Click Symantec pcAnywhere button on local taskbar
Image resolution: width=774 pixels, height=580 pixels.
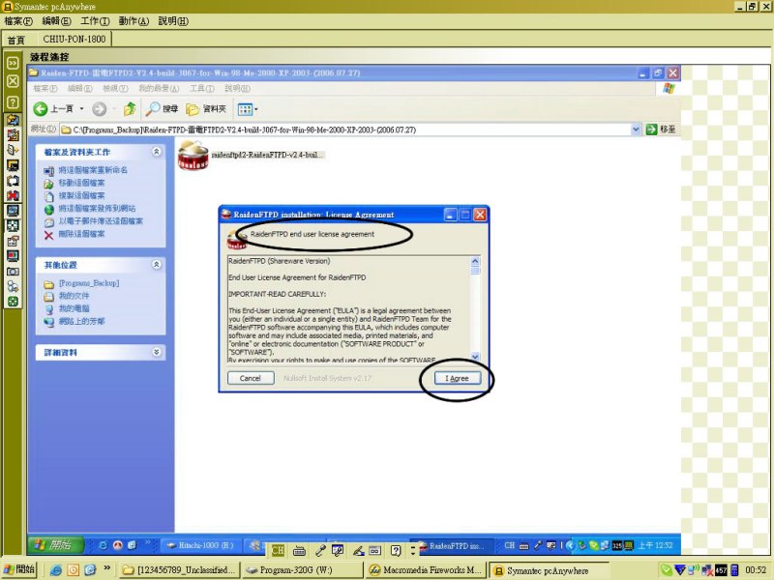pos(548,570)
